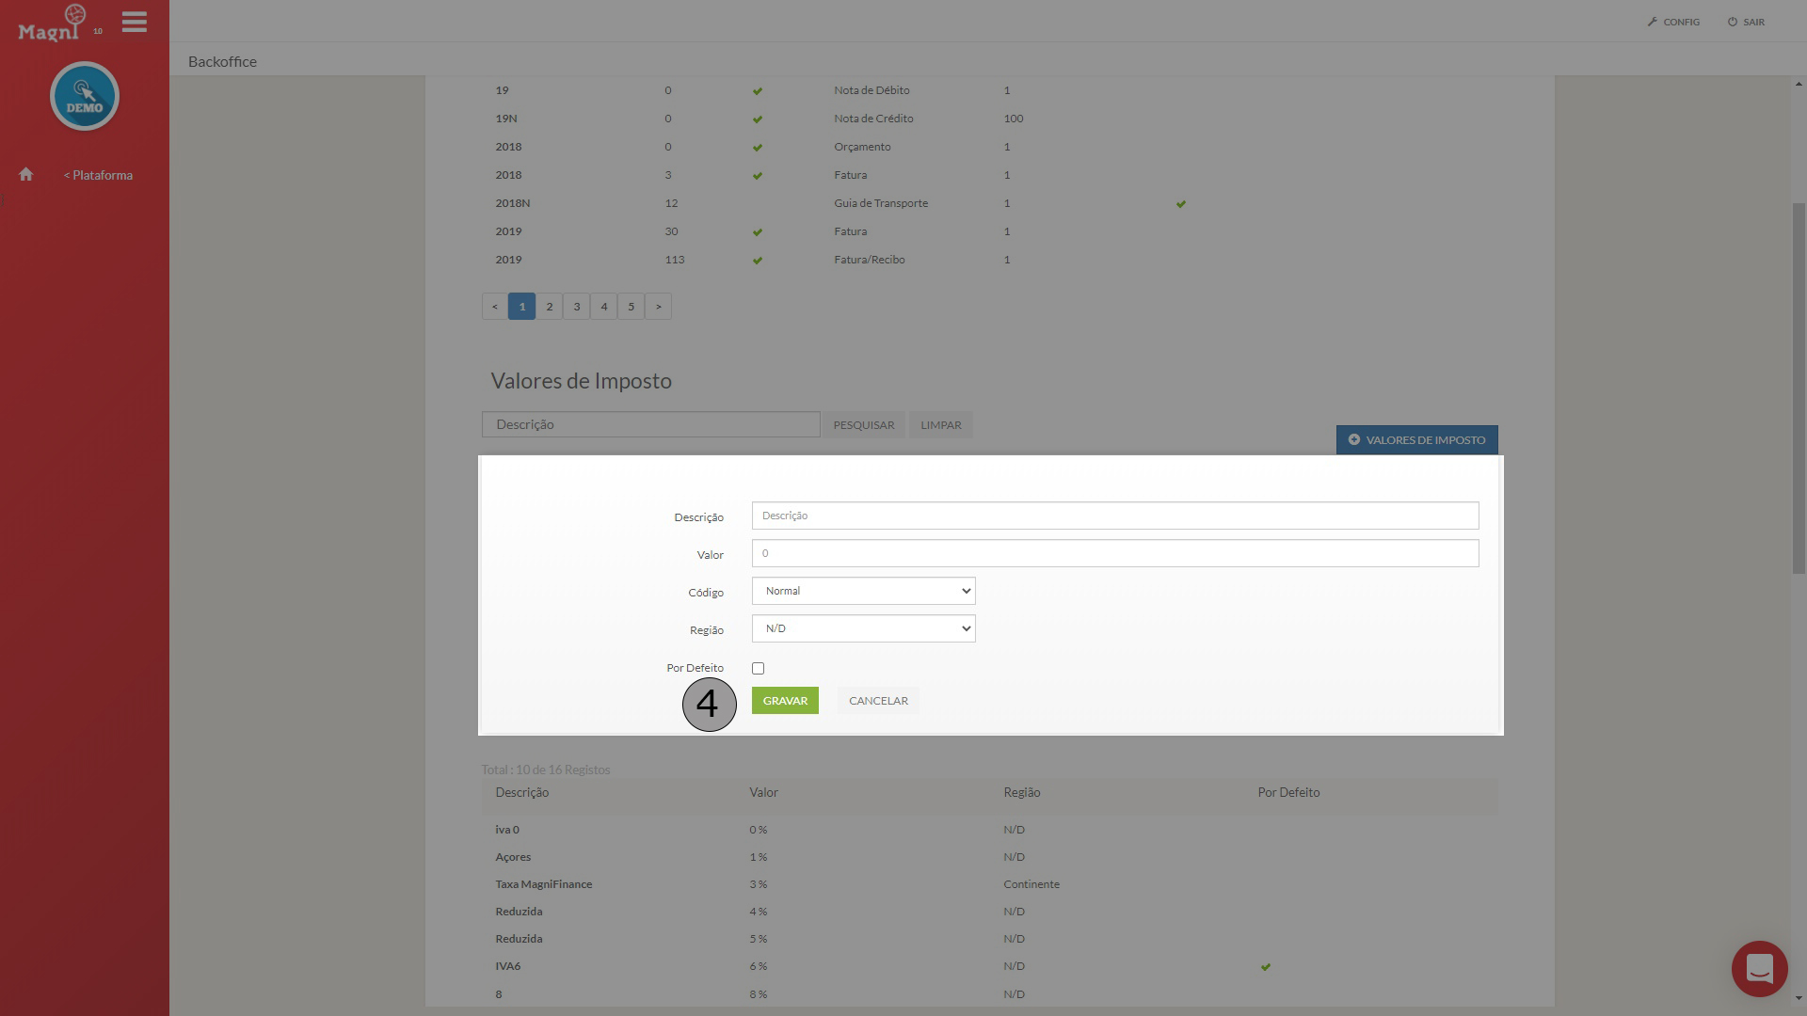Click the Plataforma back link
The height and width of the screenshot is (1016, 1807).
coord(98,175)
